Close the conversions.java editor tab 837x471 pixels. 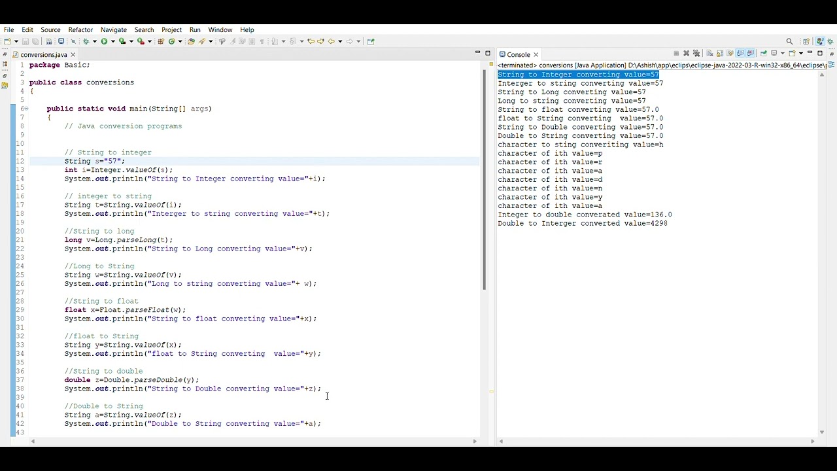pyautogui.click(x=73, y=54)
